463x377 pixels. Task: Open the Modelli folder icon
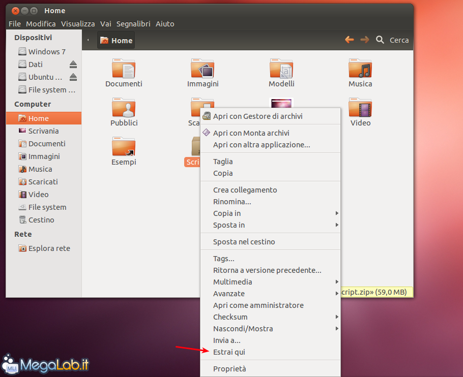point(281,69)
